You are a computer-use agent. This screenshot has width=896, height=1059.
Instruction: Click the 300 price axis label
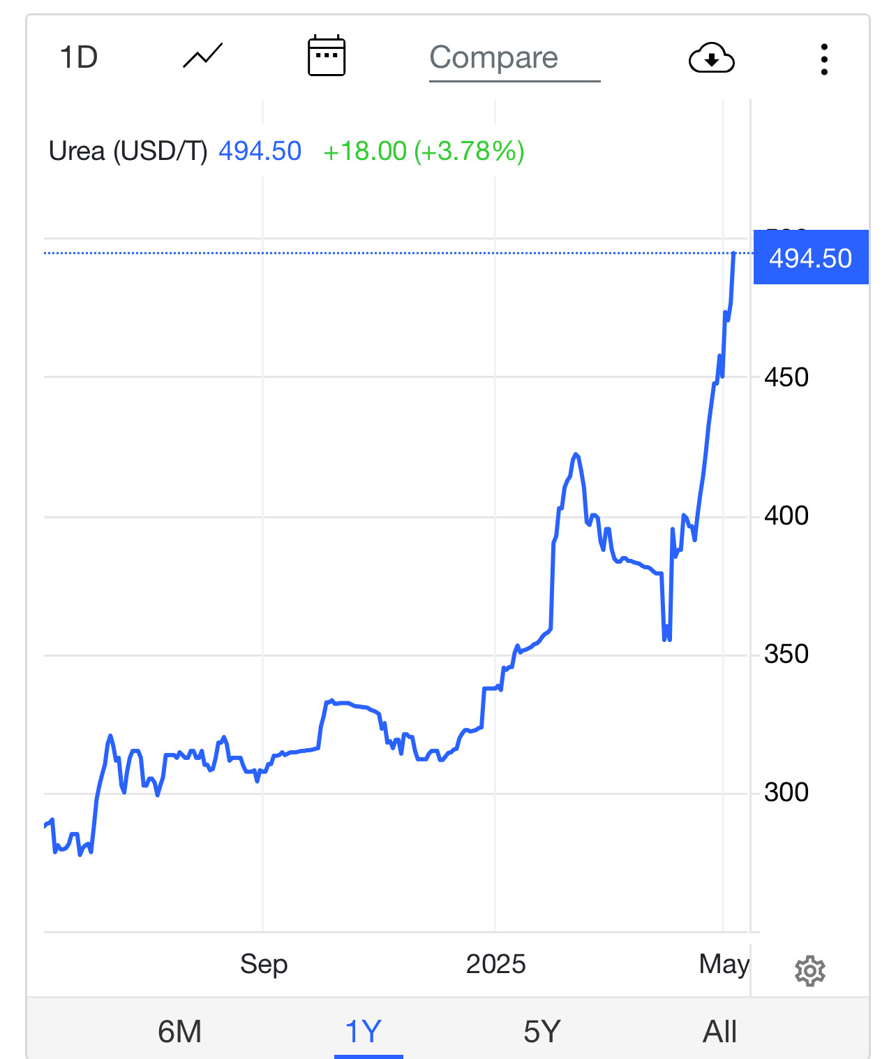click(786, 792)
